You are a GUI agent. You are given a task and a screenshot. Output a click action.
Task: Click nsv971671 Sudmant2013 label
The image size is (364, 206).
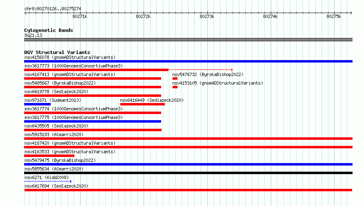point(53,100)
